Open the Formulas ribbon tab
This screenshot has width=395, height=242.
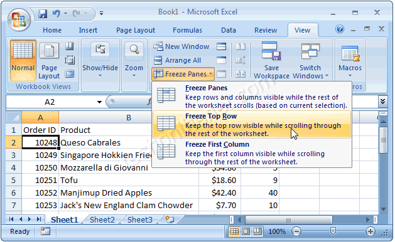click(187, 30)
